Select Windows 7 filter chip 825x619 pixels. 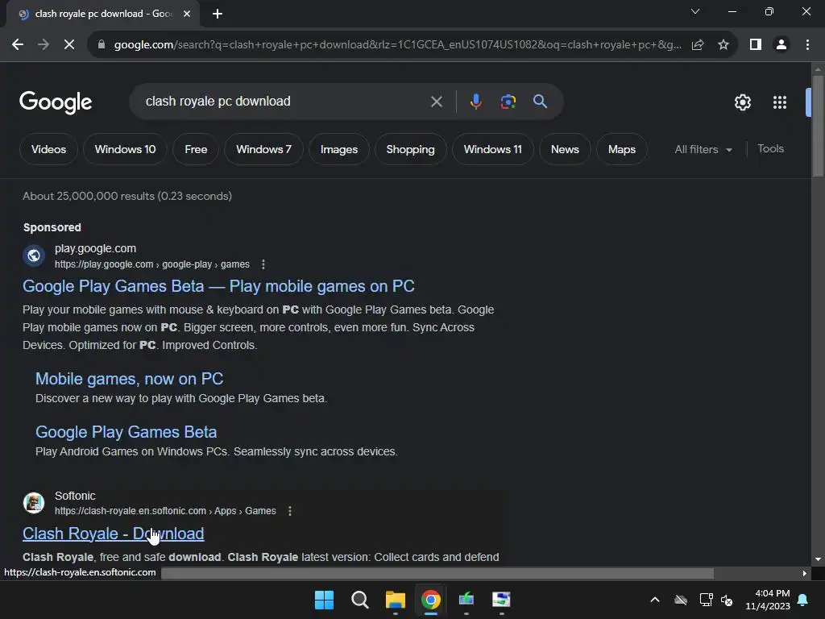pyautogui.click(x=263, y=149)
